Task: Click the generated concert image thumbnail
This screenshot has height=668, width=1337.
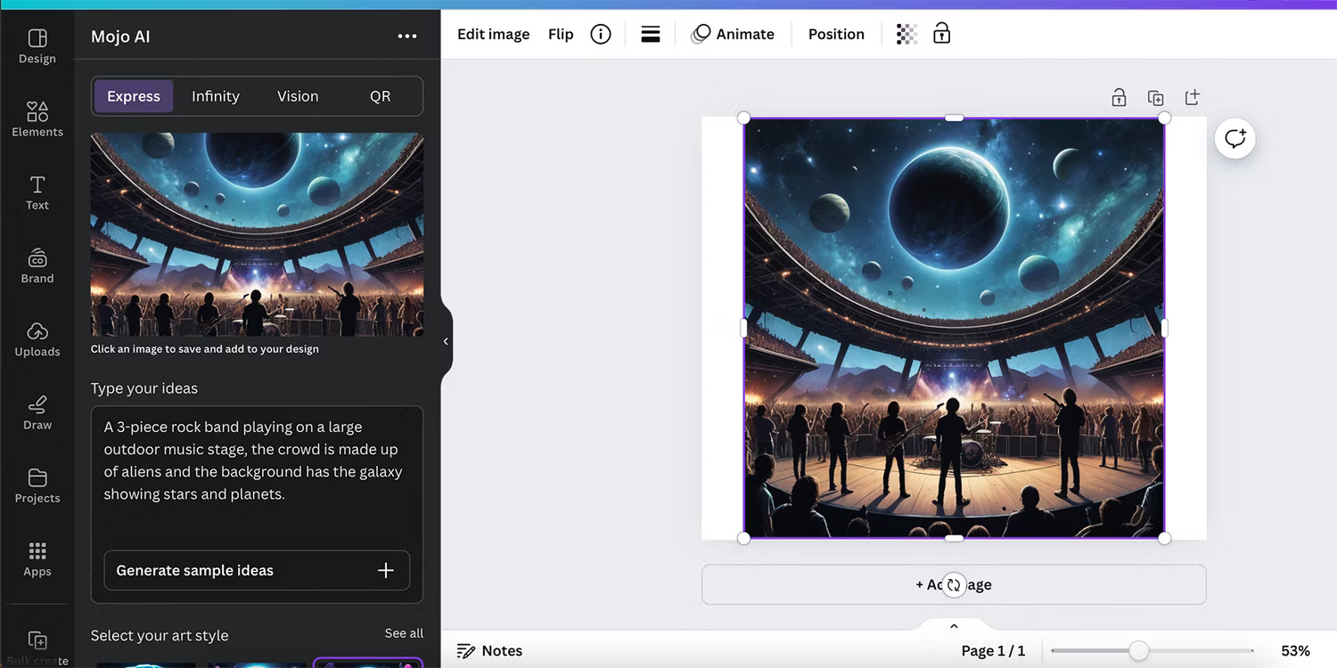Action: (257, 234)
